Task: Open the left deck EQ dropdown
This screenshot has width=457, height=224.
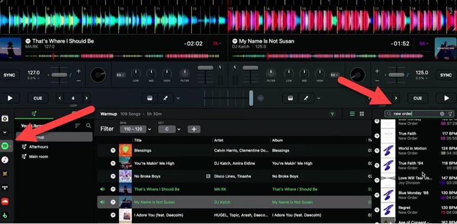Action: pos(121,75)
